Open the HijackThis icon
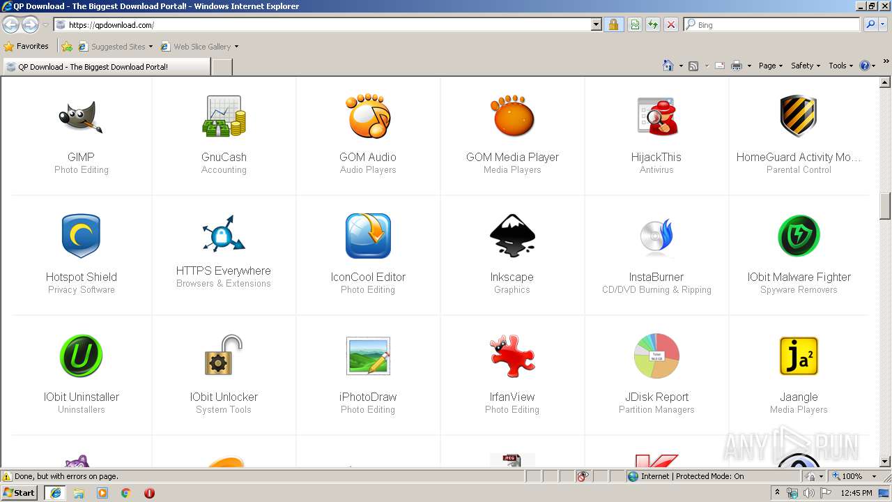Screen dimensions: 892x502 click(x=656, y=116)
